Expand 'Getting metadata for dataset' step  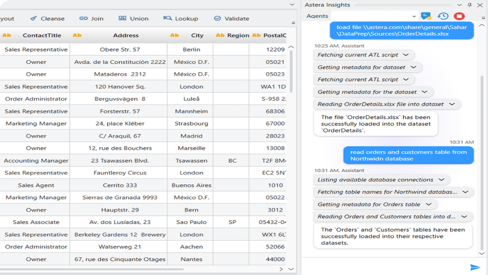414,67
